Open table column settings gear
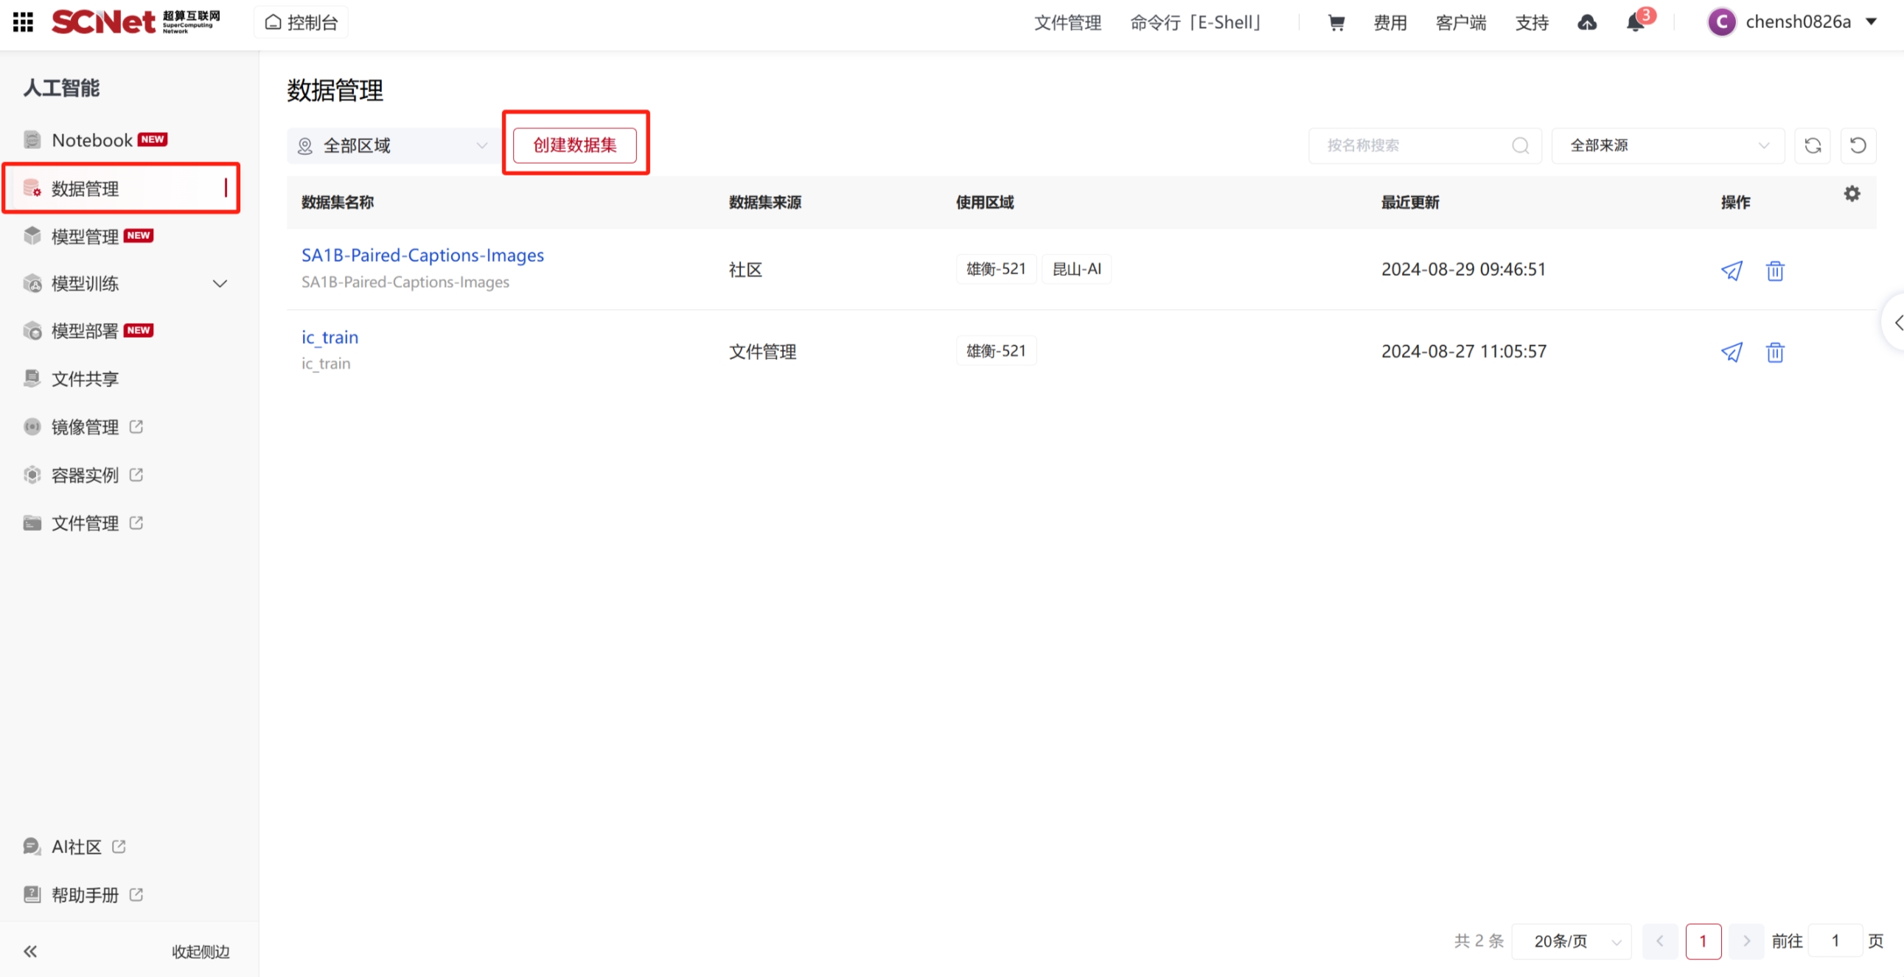 point(1852,194)
